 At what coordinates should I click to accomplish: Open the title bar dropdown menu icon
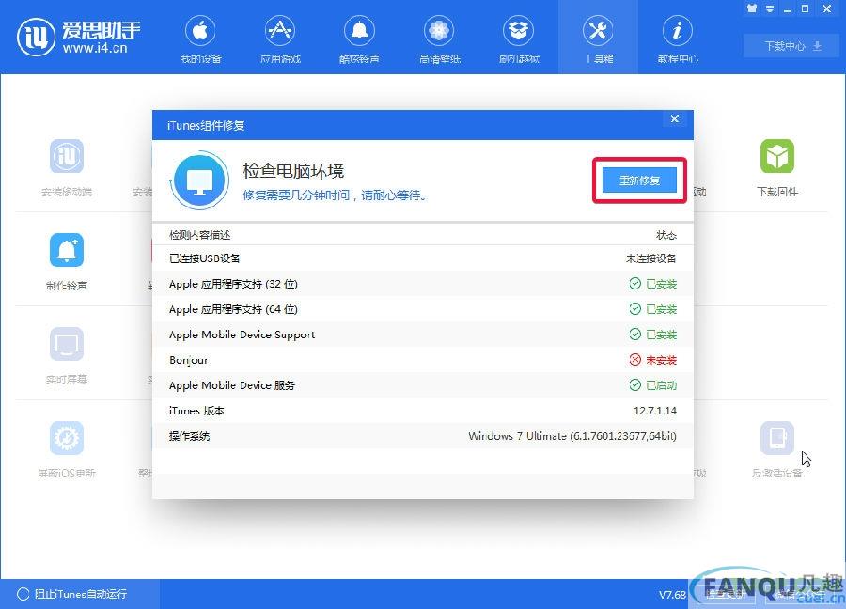770,8
